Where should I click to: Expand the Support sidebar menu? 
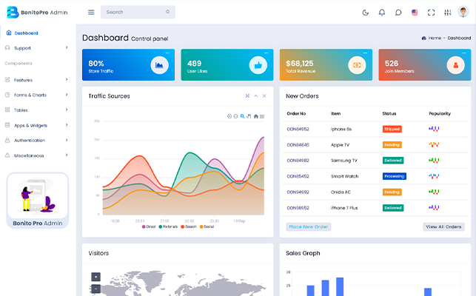click(x=36, y=48)
